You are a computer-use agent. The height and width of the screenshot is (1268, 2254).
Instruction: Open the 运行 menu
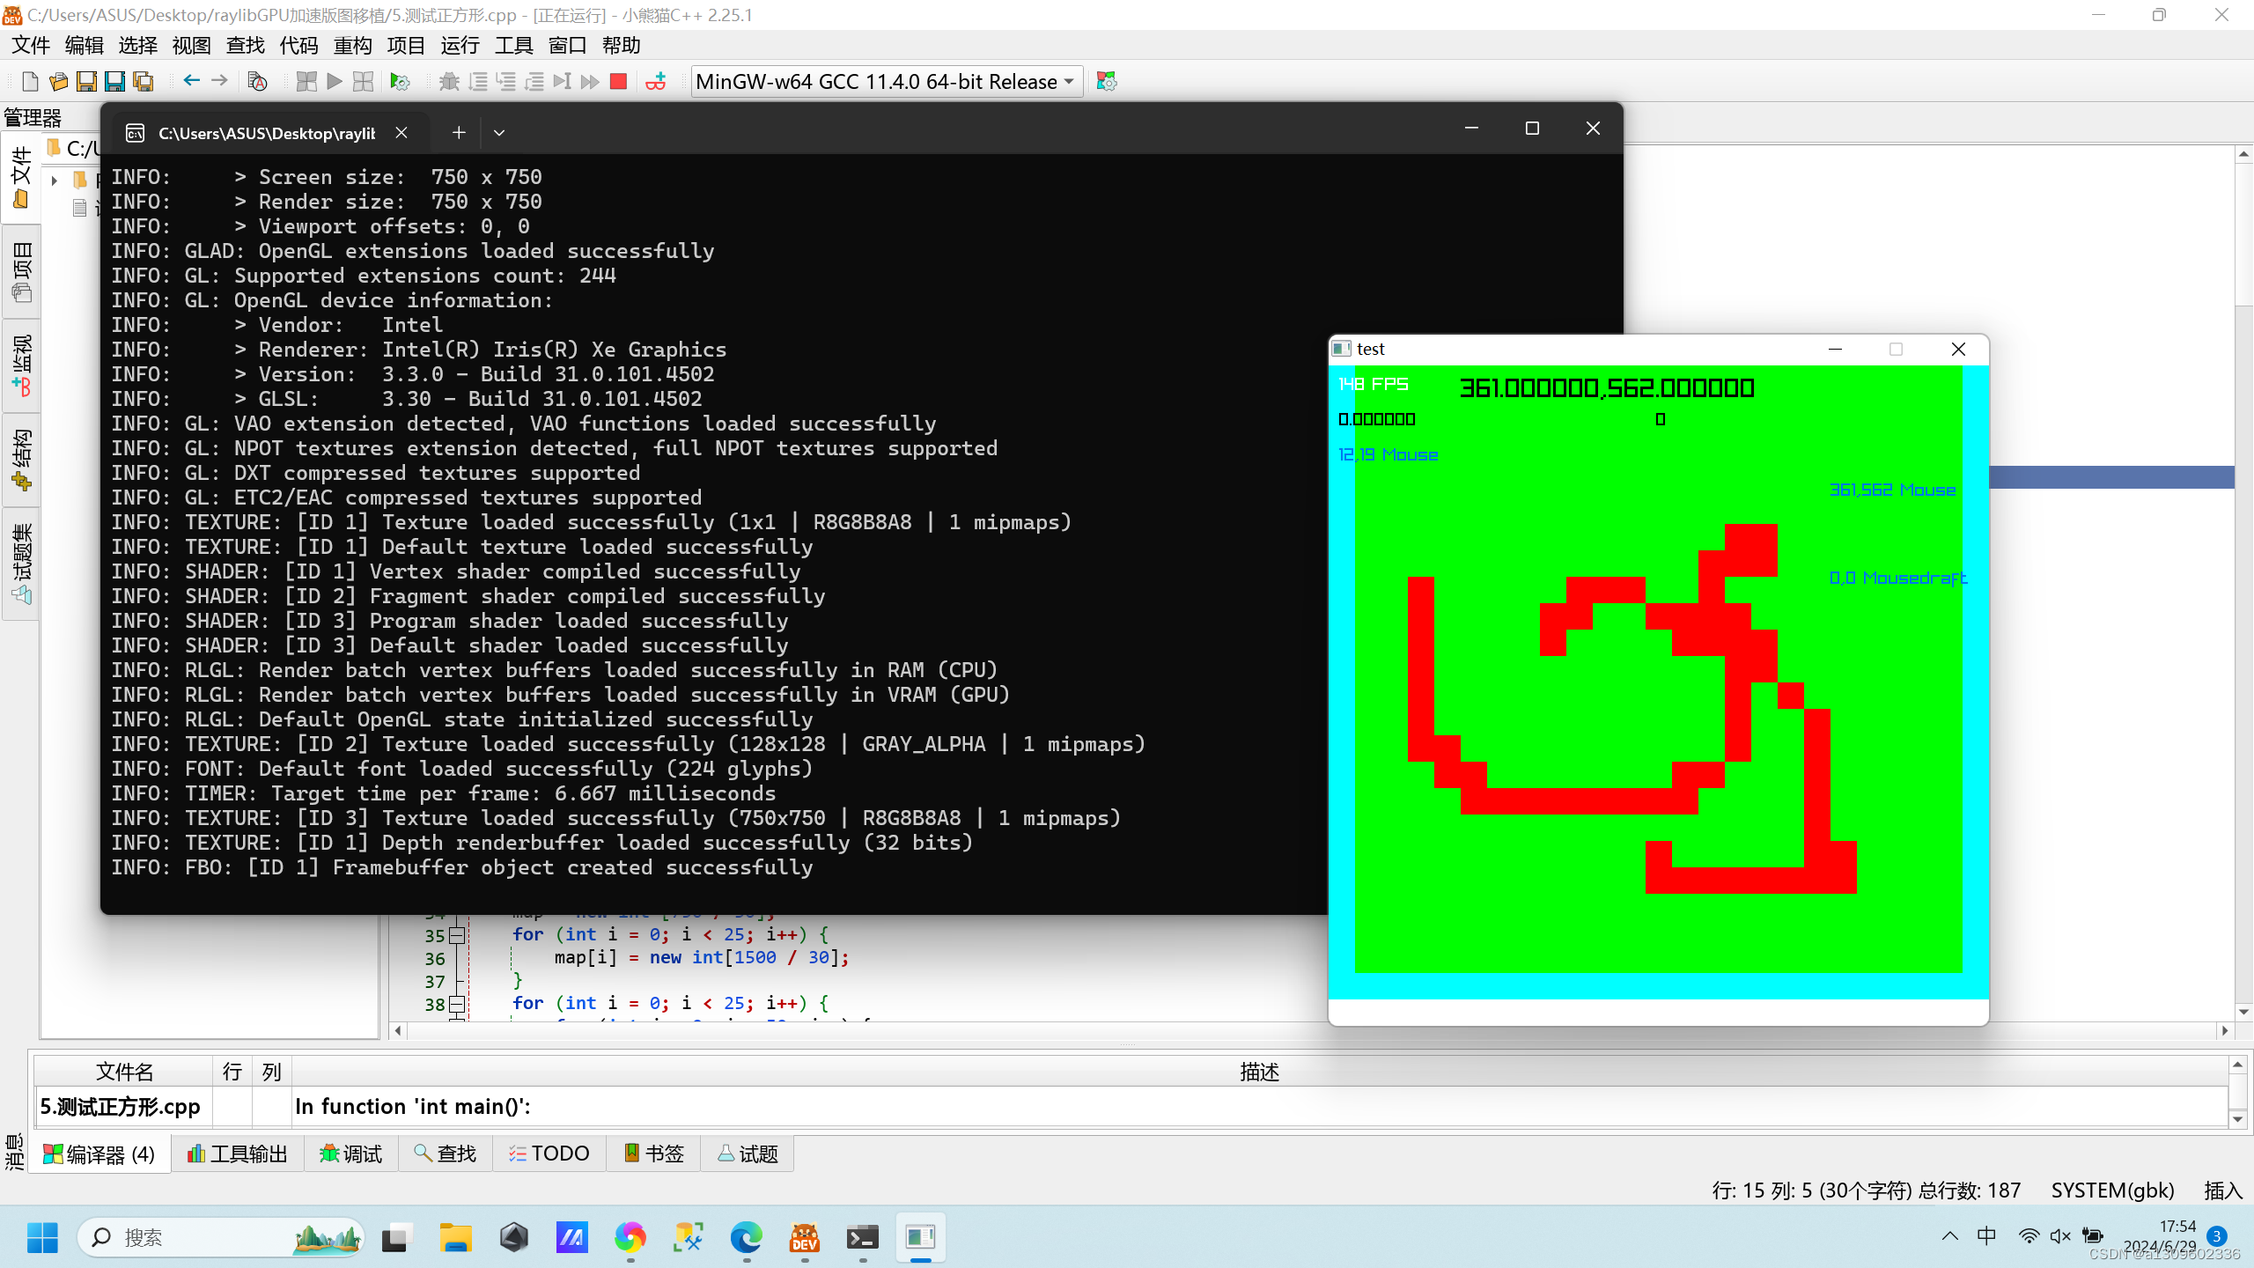pos(460,45)
